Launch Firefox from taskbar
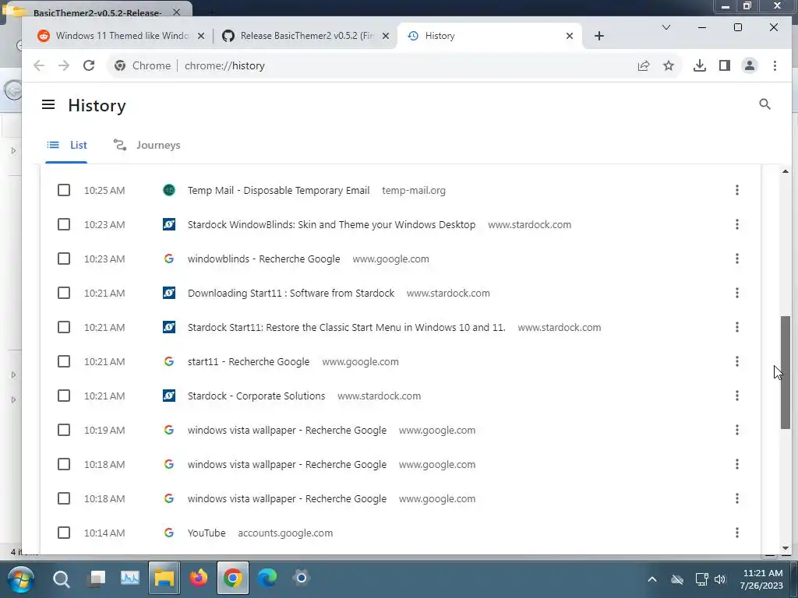 point(199,579)
